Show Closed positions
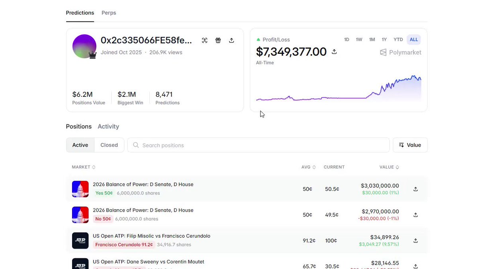The image size is (478, 269). coord(109,145)
